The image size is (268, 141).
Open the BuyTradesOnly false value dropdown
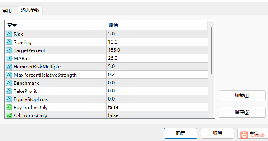tap(157, 107)
